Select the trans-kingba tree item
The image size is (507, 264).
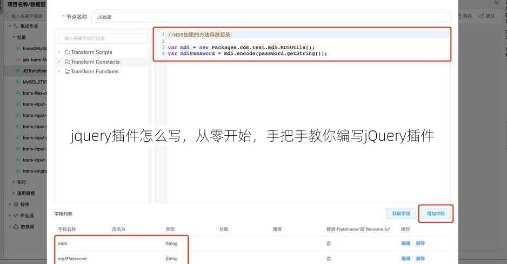(x=35, y=171)
